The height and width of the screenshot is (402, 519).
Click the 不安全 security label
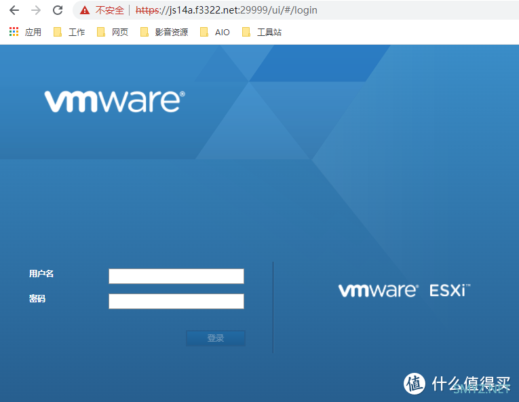click(x=109, y=10)
